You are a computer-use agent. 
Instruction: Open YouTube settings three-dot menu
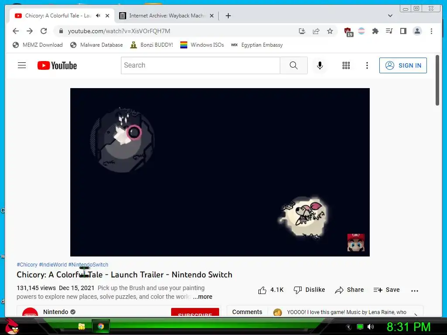367,65
